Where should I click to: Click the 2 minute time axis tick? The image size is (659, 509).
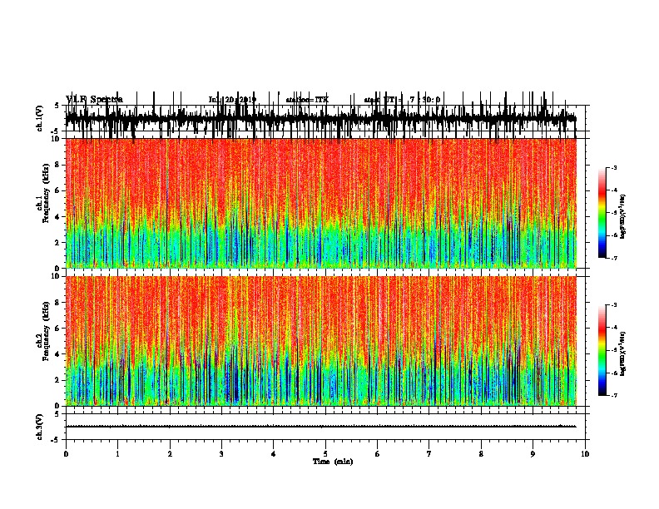pos(170,453)
